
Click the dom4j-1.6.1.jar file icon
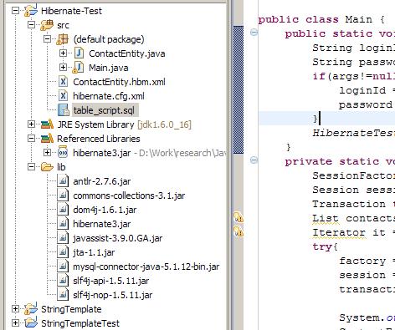tap(63, 210)
